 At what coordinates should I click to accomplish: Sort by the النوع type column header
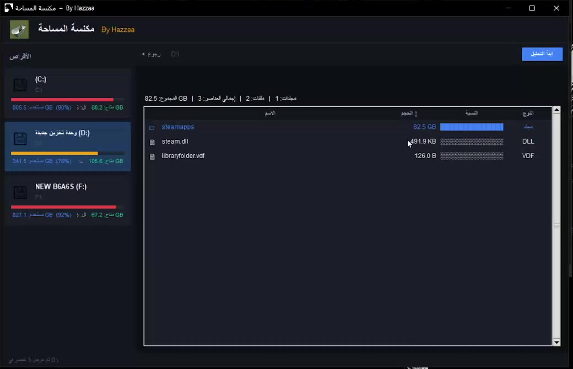[528, 113]
